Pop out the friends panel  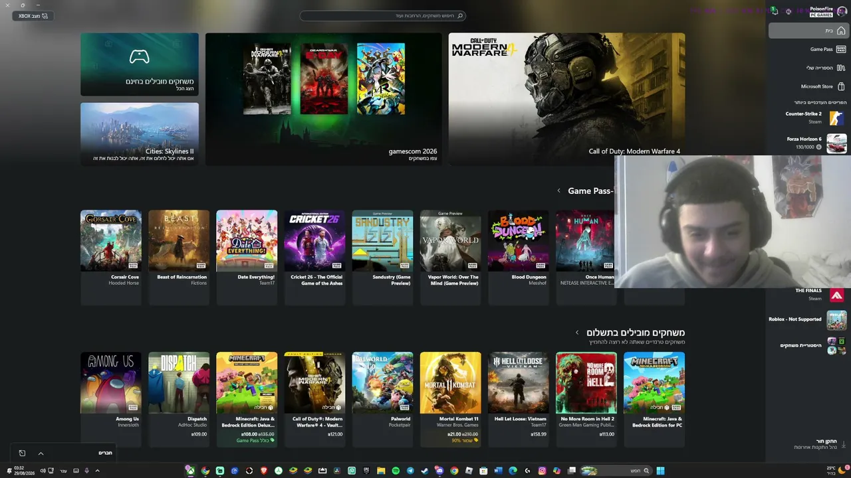point(22,453)
